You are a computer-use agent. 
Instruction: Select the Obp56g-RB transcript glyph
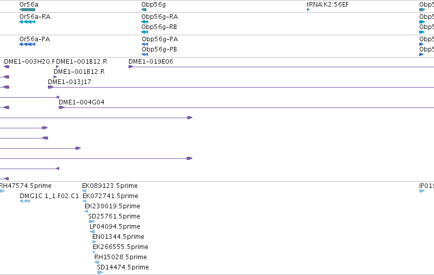(x=144, y=32)
